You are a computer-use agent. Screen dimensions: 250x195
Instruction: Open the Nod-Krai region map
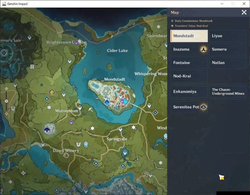(x=189, y=76)
